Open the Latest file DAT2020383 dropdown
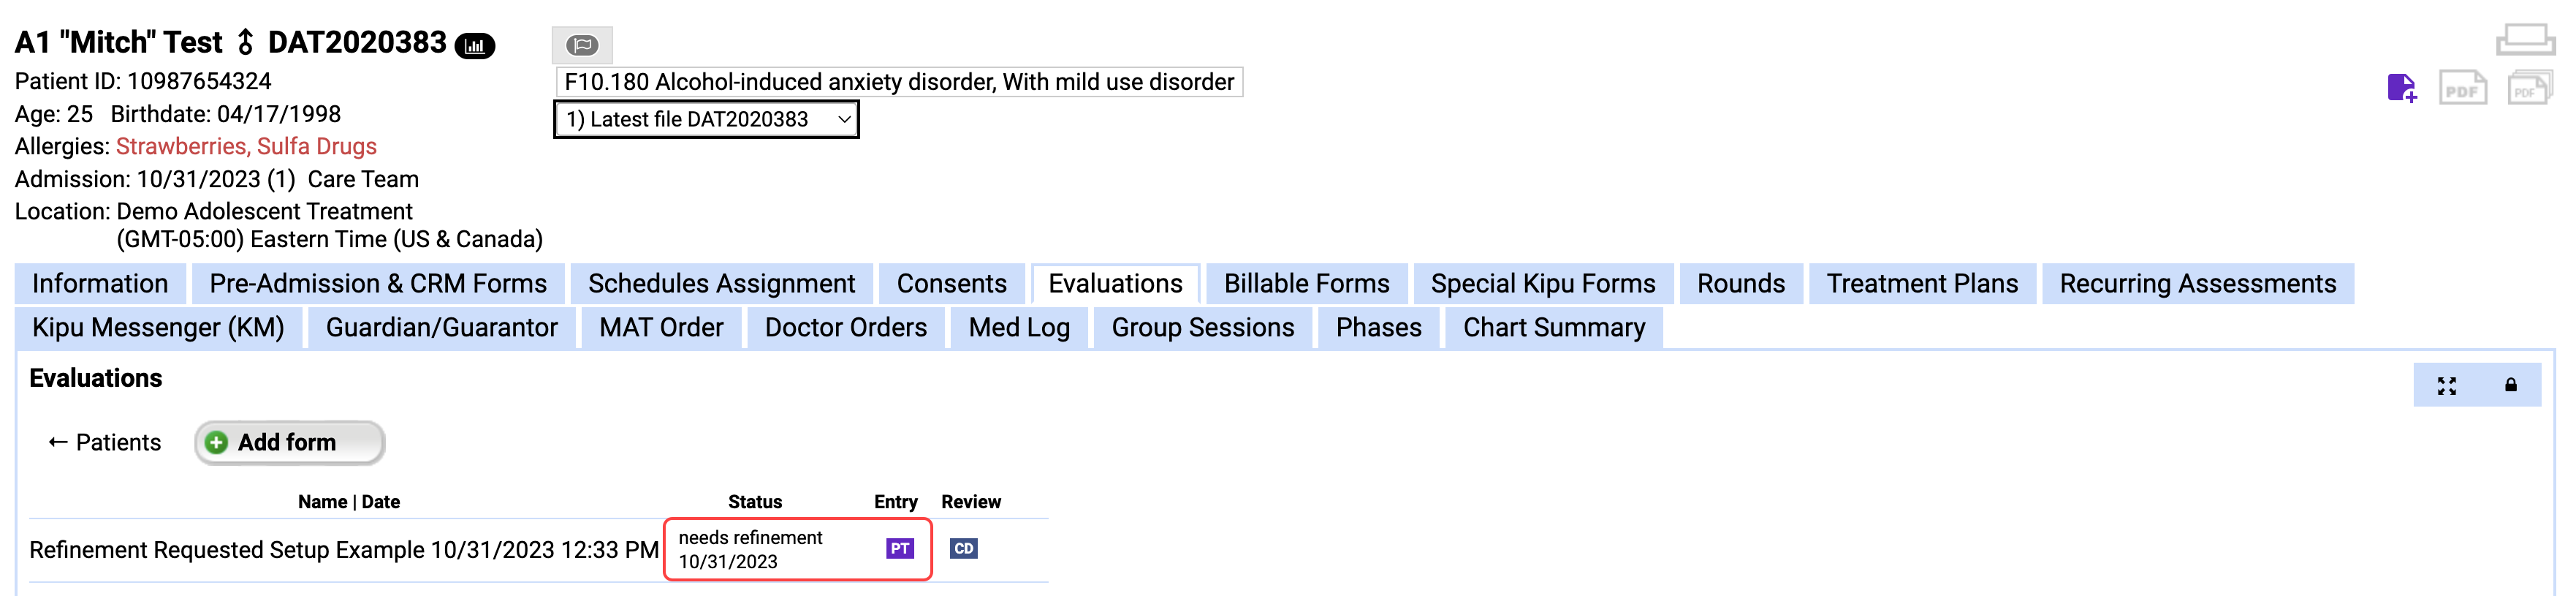 706,120
